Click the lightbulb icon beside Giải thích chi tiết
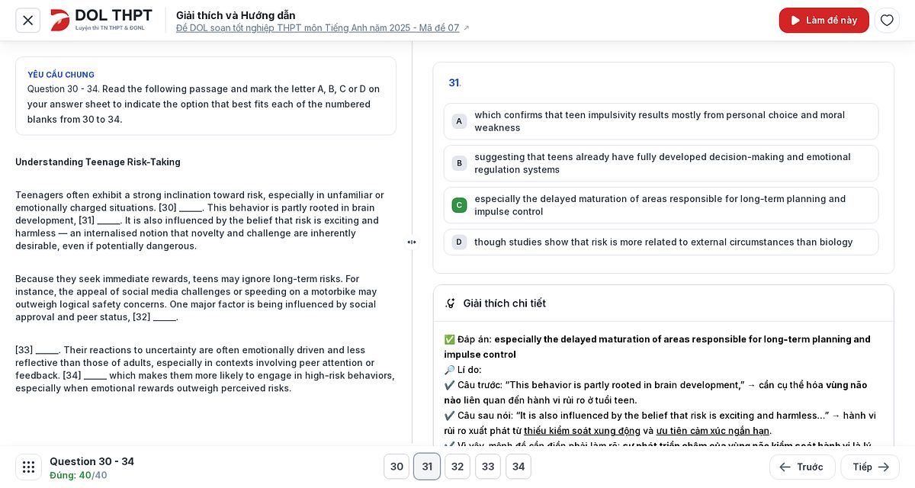This screenshot has width=915, height=488. 451,303
